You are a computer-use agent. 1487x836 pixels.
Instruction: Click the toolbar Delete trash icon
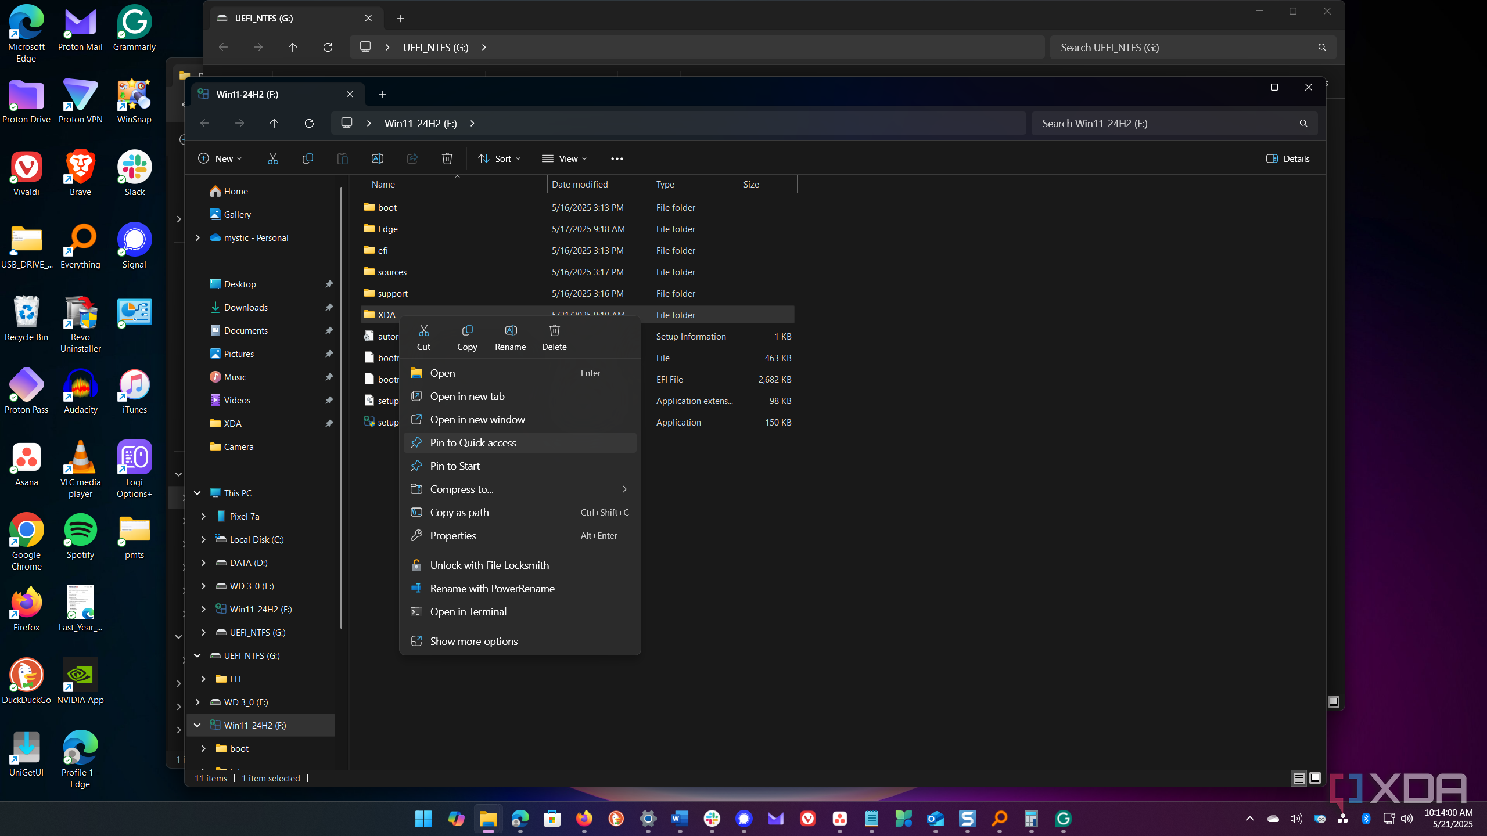click(447, 158)
